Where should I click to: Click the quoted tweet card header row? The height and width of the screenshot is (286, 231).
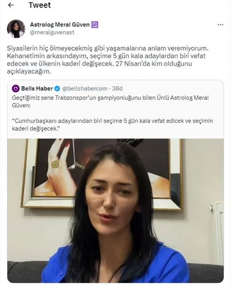(x=115, y=88)
